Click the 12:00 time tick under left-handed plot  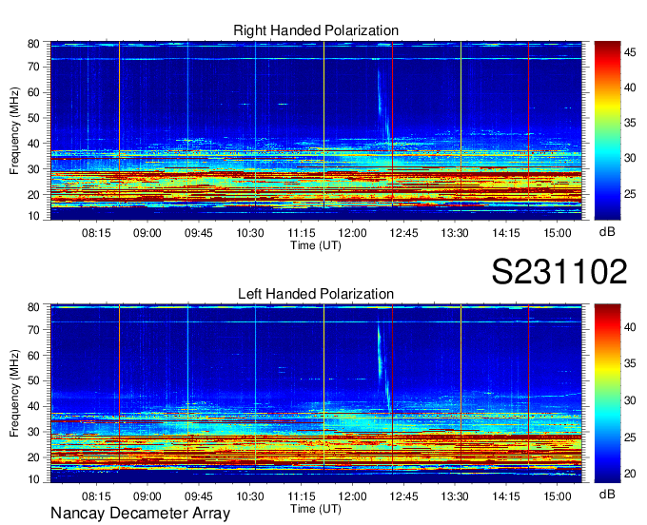352,496
